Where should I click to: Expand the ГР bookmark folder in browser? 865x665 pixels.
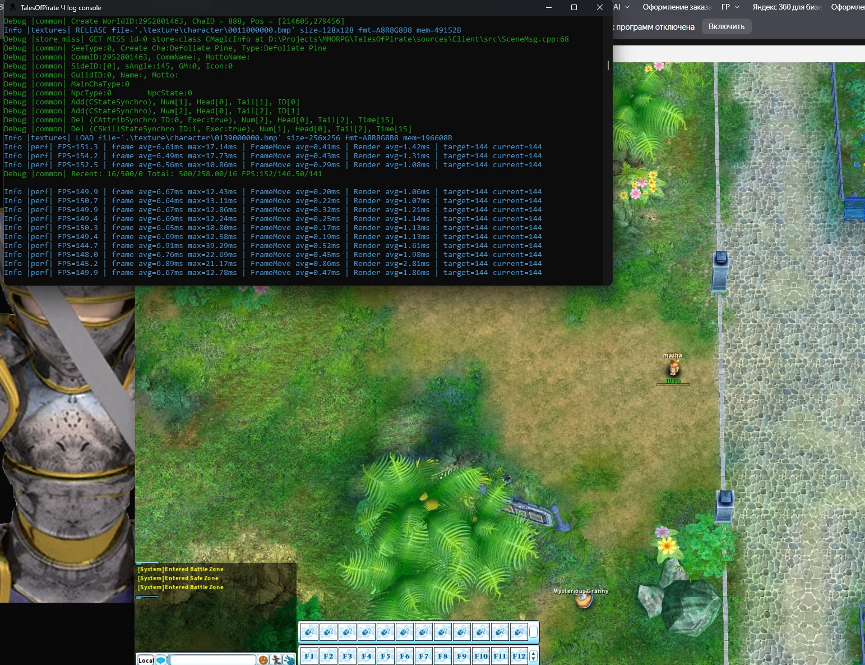[730, 7]
